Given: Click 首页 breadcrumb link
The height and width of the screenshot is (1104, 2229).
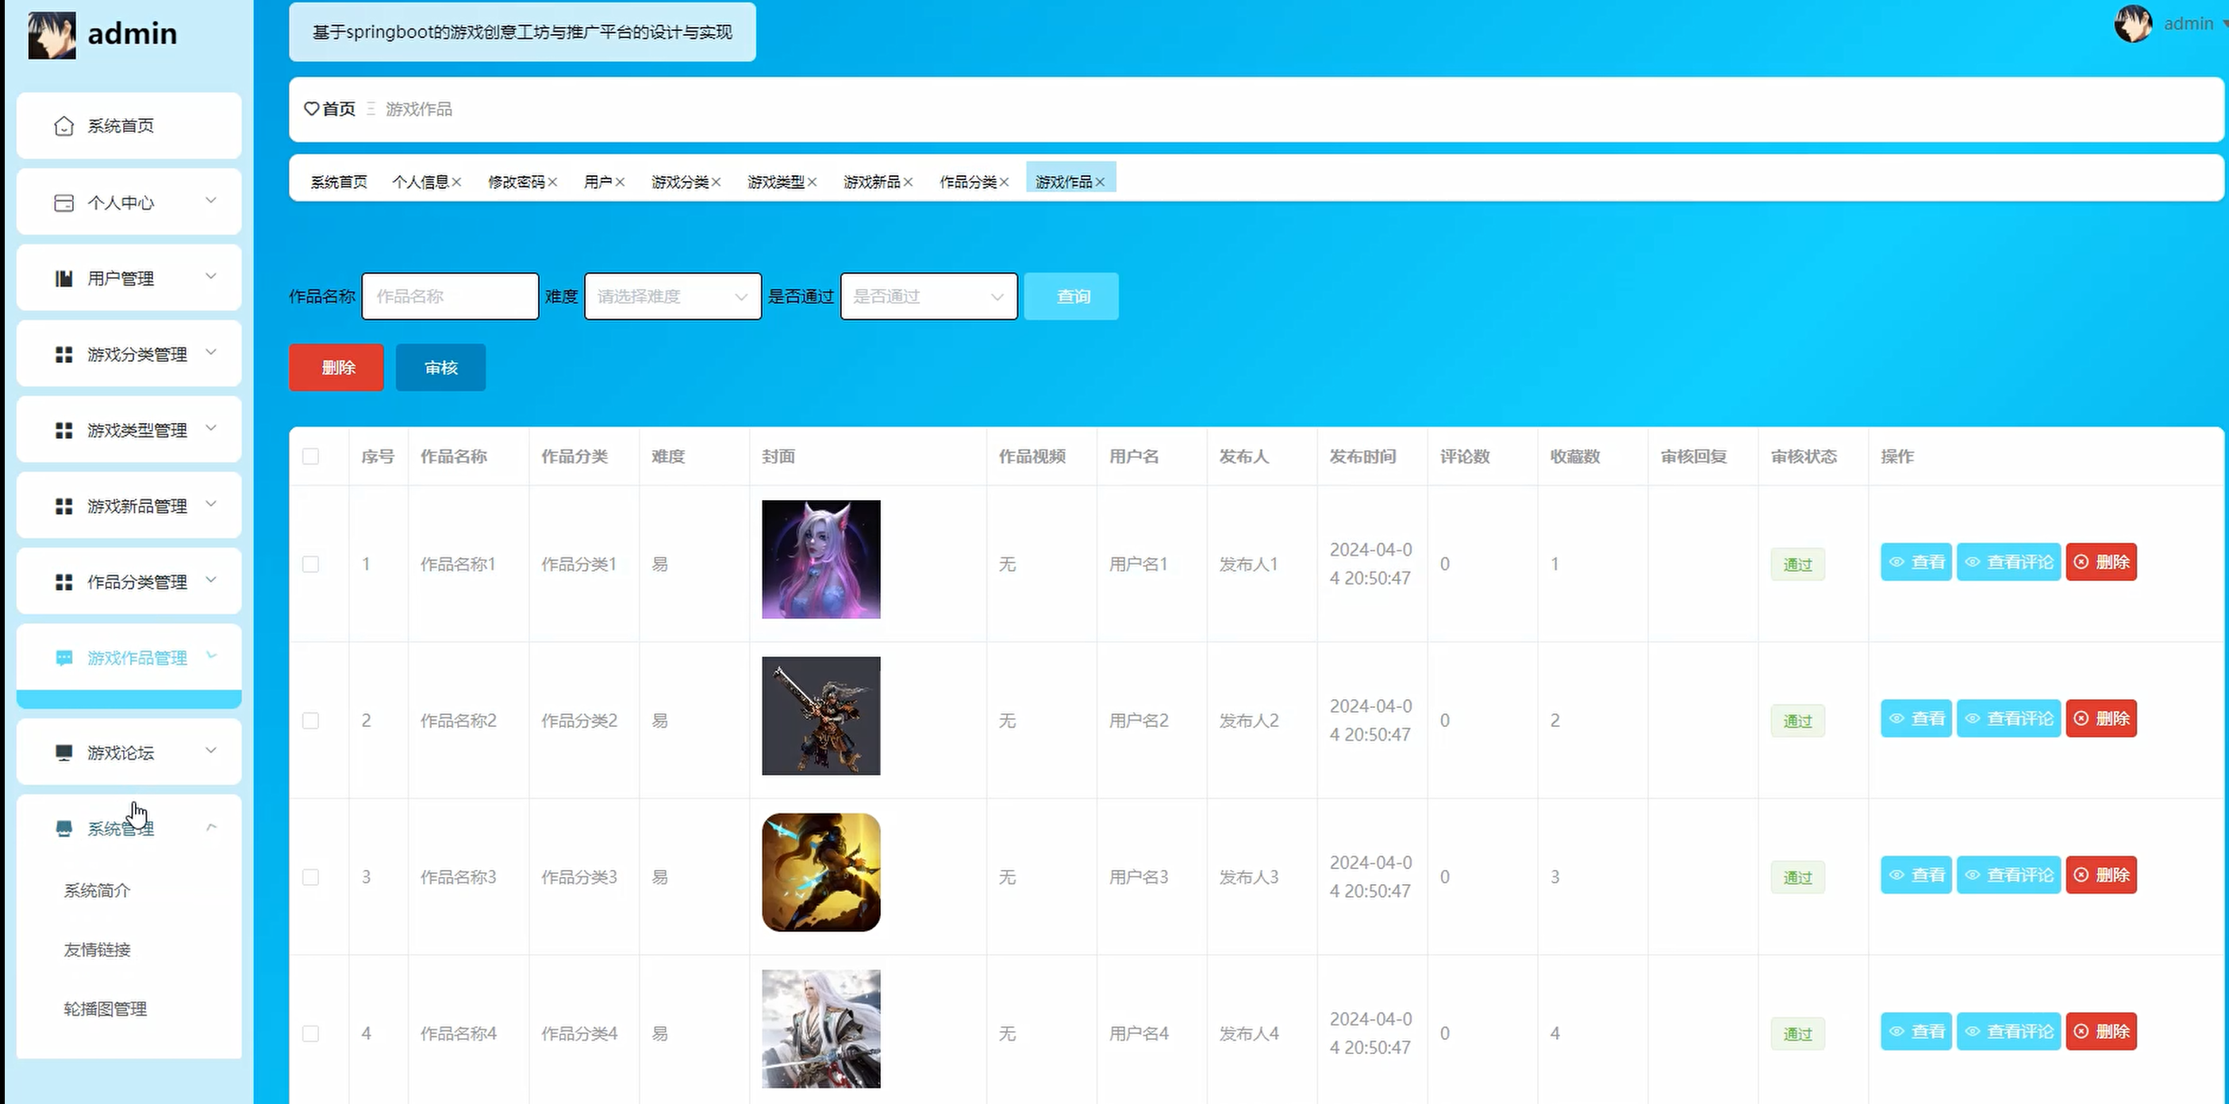Looking at the screenshot, I should [x=338, y=109].
